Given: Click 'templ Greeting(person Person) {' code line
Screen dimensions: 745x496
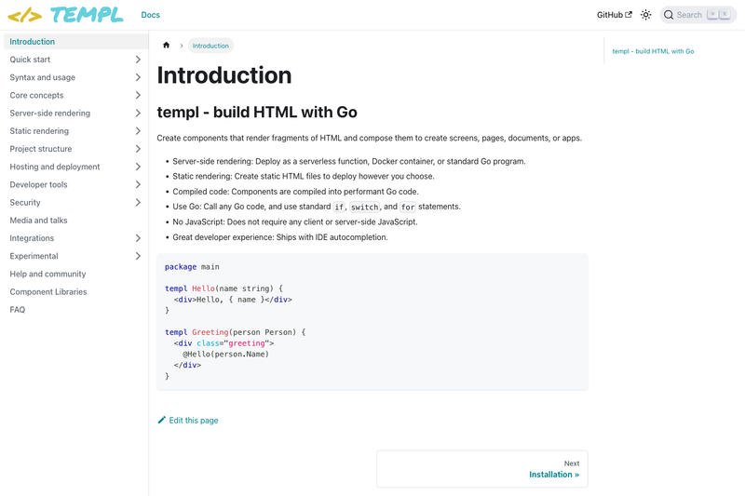Looking at the screenshot, I should coord(236,332).
